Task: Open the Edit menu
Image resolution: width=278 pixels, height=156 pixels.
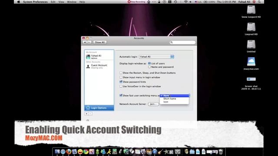Action: pyautogui.click(x=53, y=2)
